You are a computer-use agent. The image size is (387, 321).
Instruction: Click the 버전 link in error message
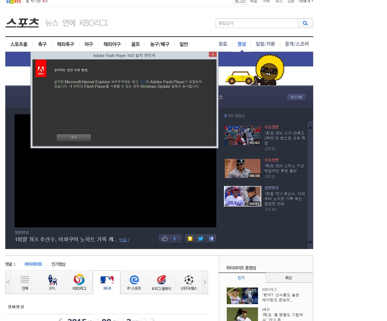[143, 82]
